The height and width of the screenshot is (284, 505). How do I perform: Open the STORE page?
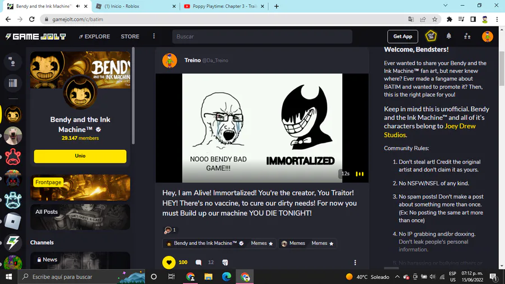pos(130,36)
